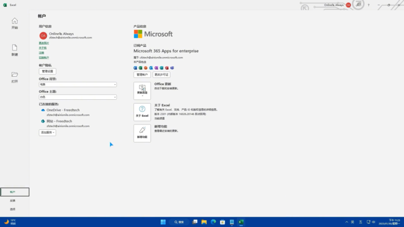Click the Publisher icon in included apps
The height and width of the screenshot is (227, 404).
coord(161,68)
